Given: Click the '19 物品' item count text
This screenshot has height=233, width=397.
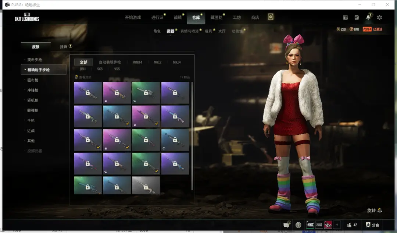Looking at the screenshot, I should tap(185, 77).
